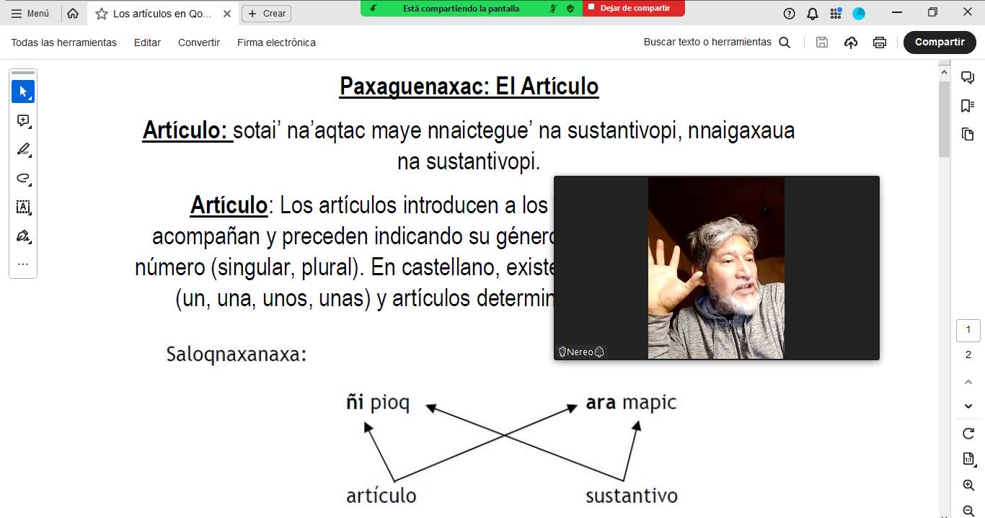Click the print icon
The width and height of the screenshot is (985, 518).
[879, 43]
